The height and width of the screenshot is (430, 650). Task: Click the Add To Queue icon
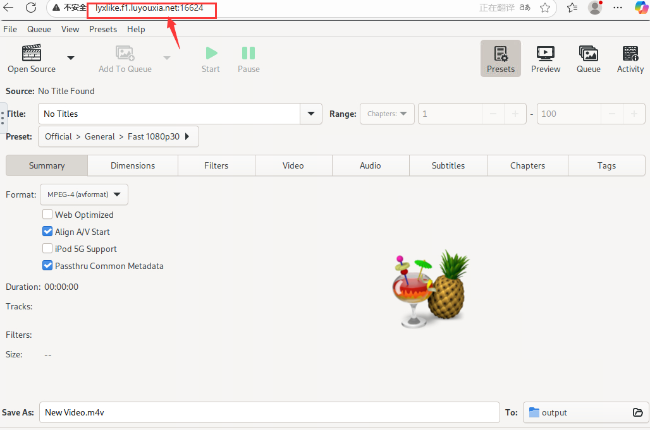click(x=125, y=53)
